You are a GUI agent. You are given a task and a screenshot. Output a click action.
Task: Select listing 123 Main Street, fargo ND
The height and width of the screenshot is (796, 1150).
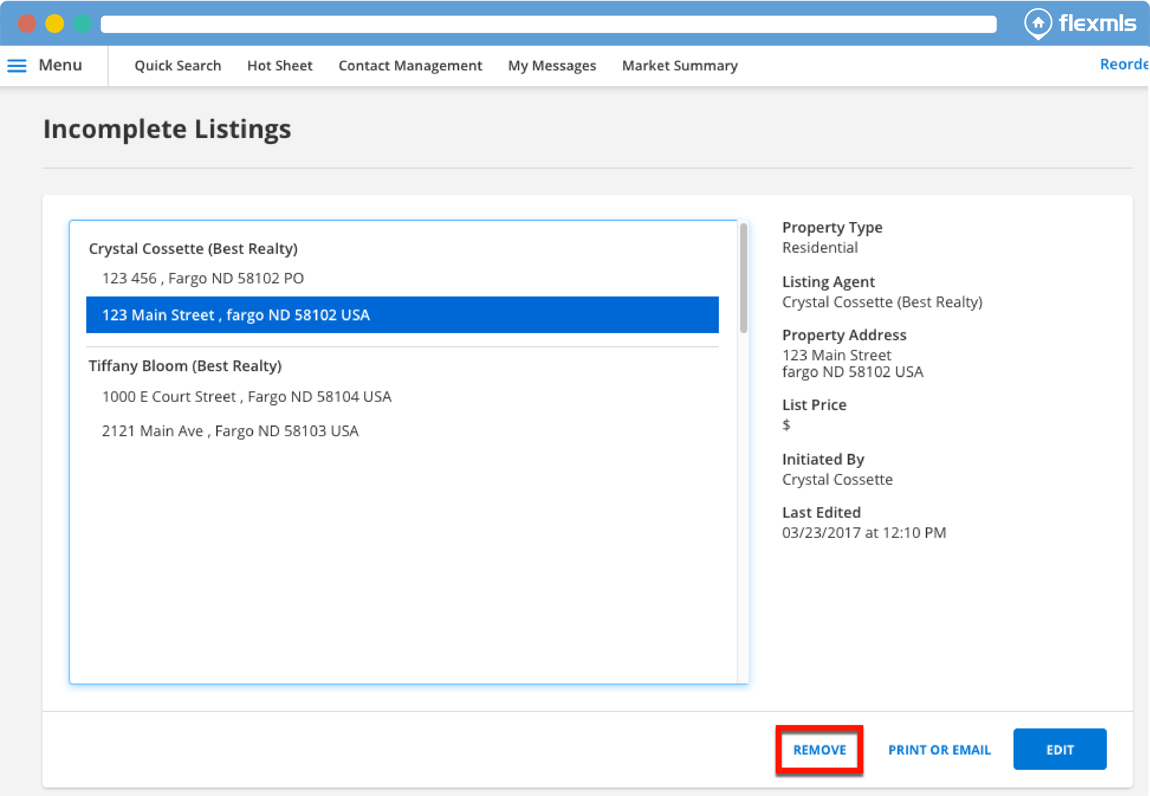pos(402,315)
